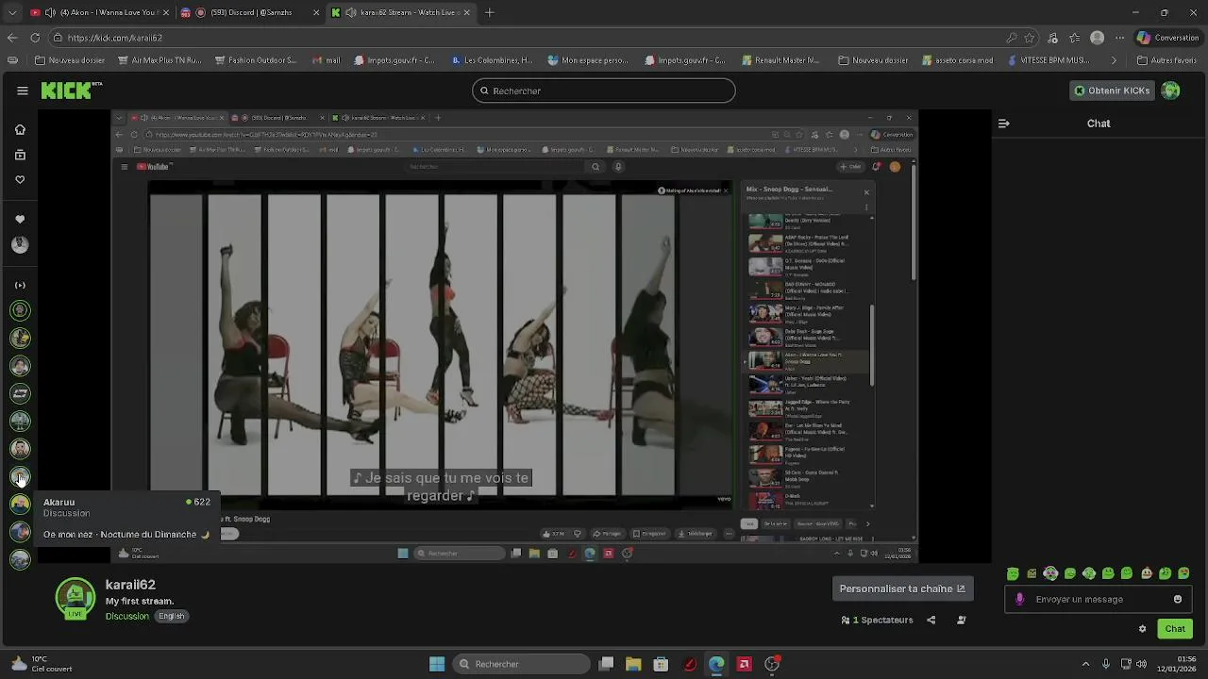Click the filled heart icon in sidebar
1208x679 pixels.
(20, 219)
